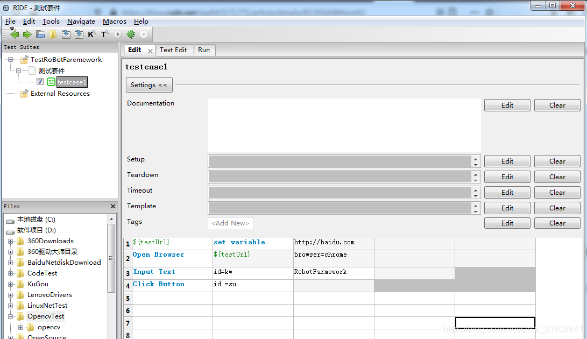Click the Timeout field spinner
Image resolution: width=587 pixels, height=339 pixels.
point(476,193)
